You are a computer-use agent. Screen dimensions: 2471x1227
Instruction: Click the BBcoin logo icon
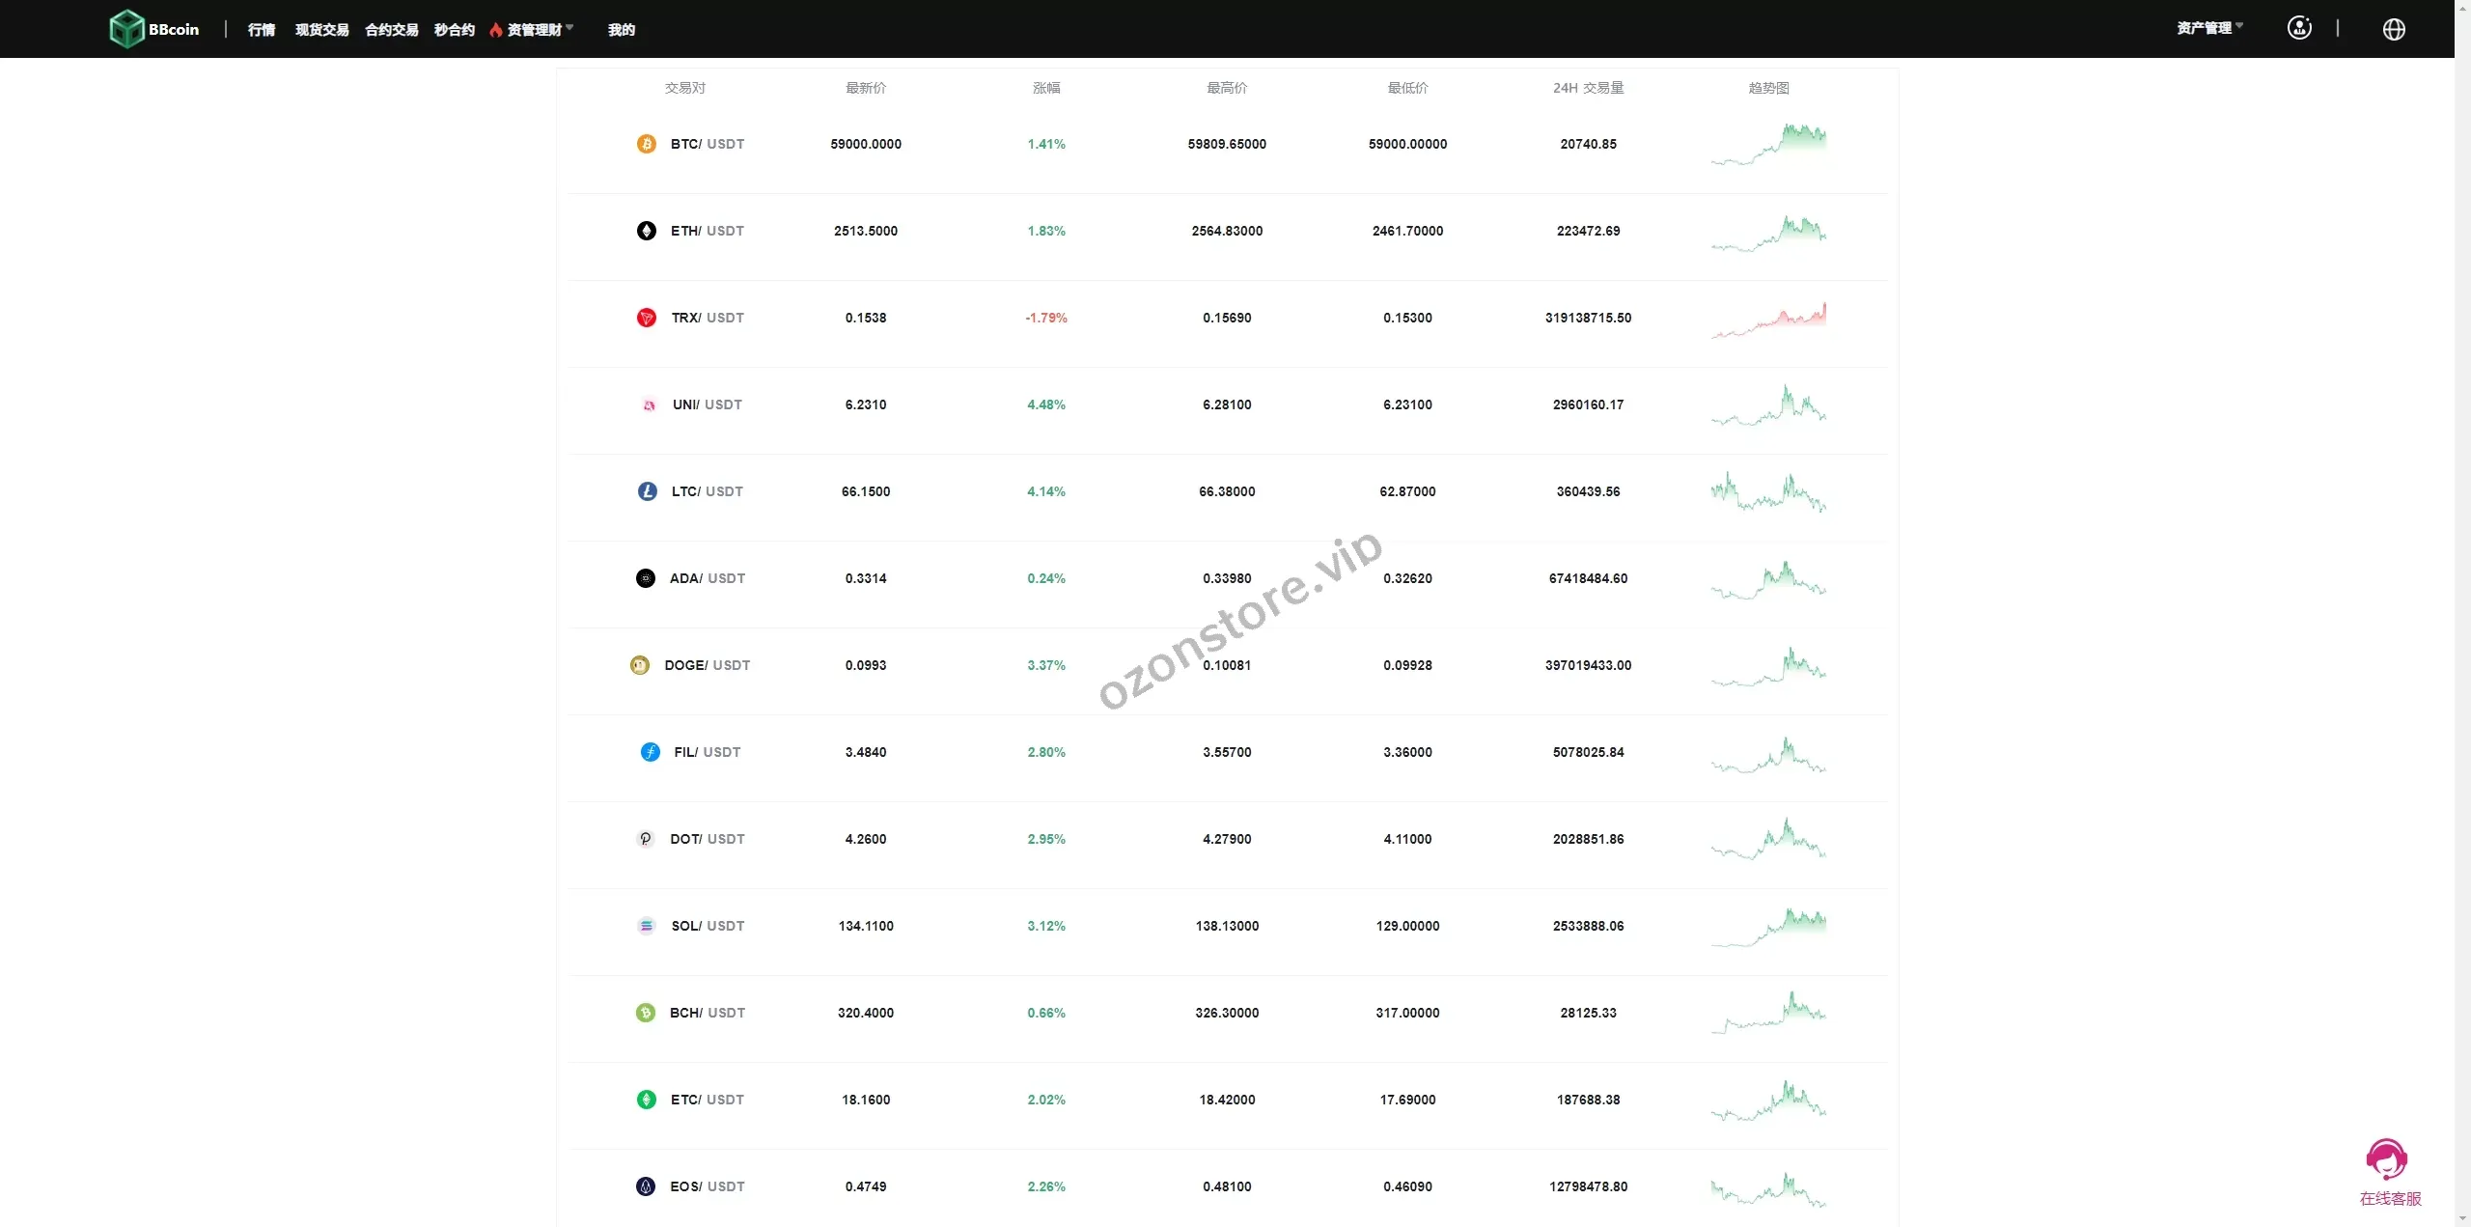126,29
